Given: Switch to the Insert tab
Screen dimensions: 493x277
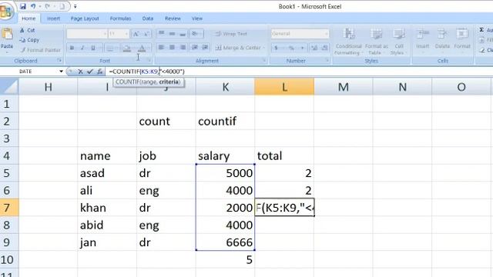Looking at the screenshot, I should coord(53,18).
